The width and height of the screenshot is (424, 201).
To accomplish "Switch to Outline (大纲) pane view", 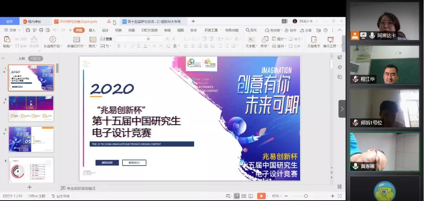I will click(22, 59).
